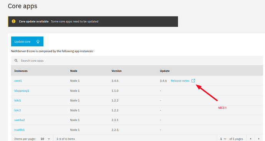Open the loki1 instance link
The width and height of the screenshot is (265, 141).
pyautogui.click(x=18, y=100)
